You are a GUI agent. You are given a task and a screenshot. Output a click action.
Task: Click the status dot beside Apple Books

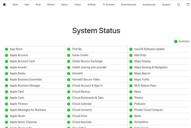[7, 74]
